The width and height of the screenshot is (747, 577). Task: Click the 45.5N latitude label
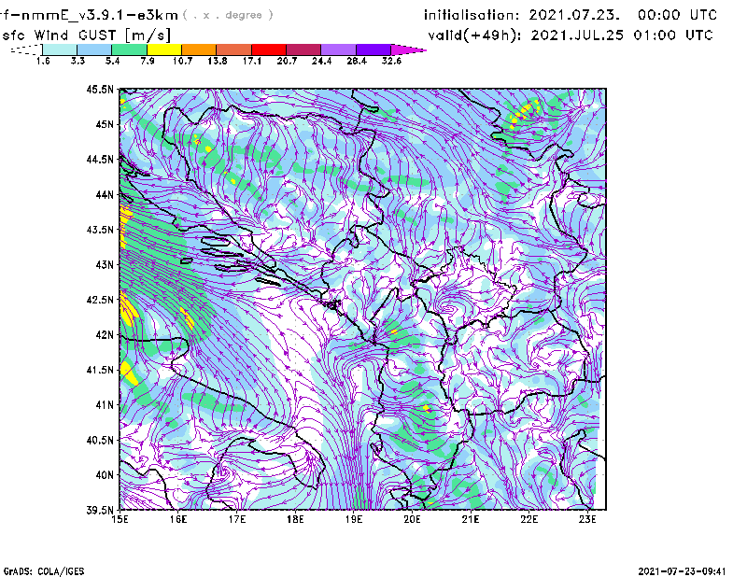point(100,89)
